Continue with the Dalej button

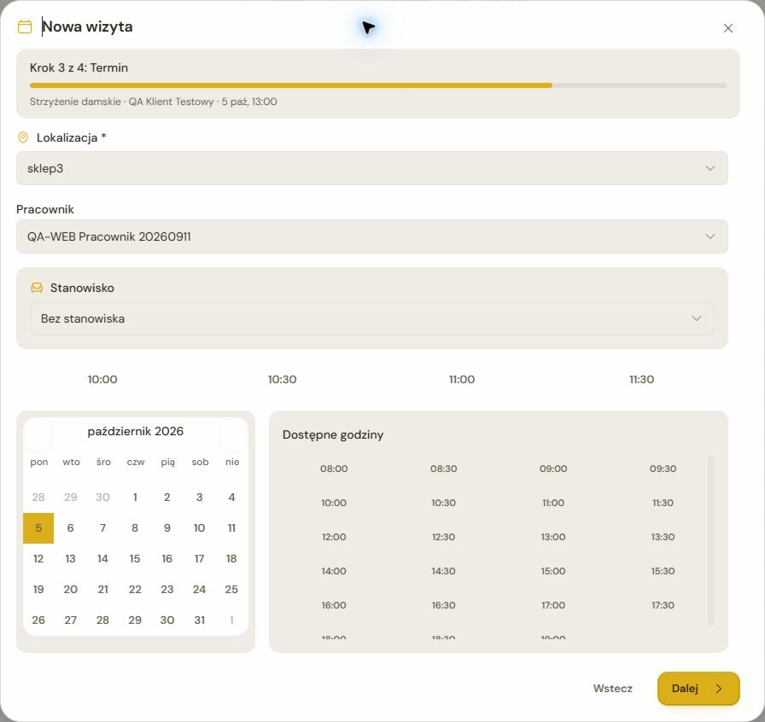pos(698,689)
